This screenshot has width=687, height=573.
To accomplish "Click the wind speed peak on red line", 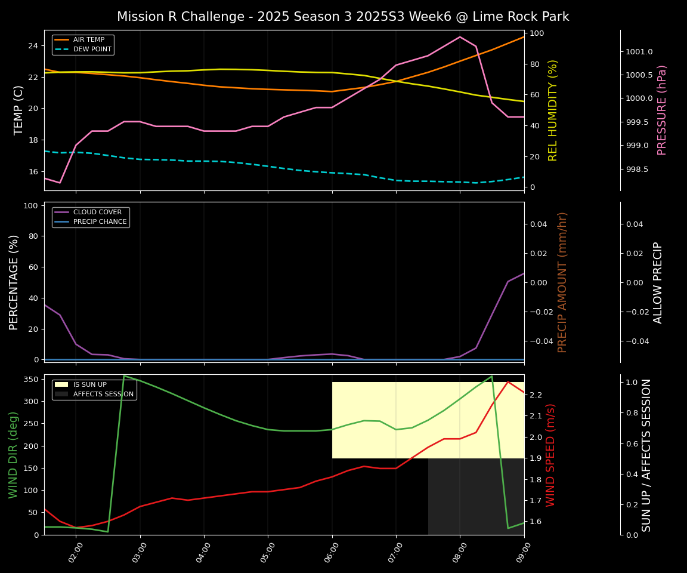I will (508, 382).
